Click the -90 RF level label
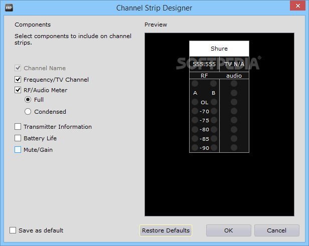 [x=204, y=148]
